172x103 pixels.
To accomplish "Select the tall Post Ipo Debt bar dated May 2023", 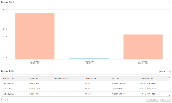I will [35, 36].
